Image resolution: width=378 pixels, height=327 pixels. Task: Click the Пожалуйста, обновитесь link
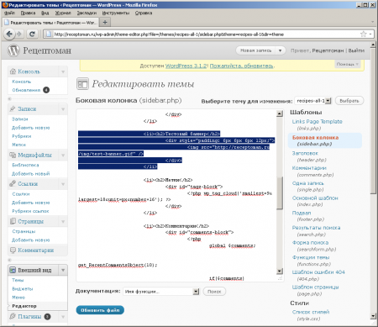(242, 66)
